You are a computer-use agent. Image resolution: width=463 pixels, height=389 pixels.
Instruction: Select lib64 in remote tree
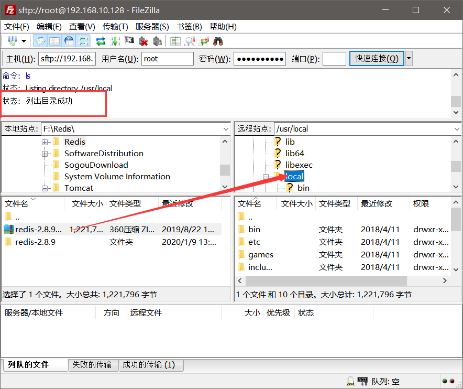294,154
